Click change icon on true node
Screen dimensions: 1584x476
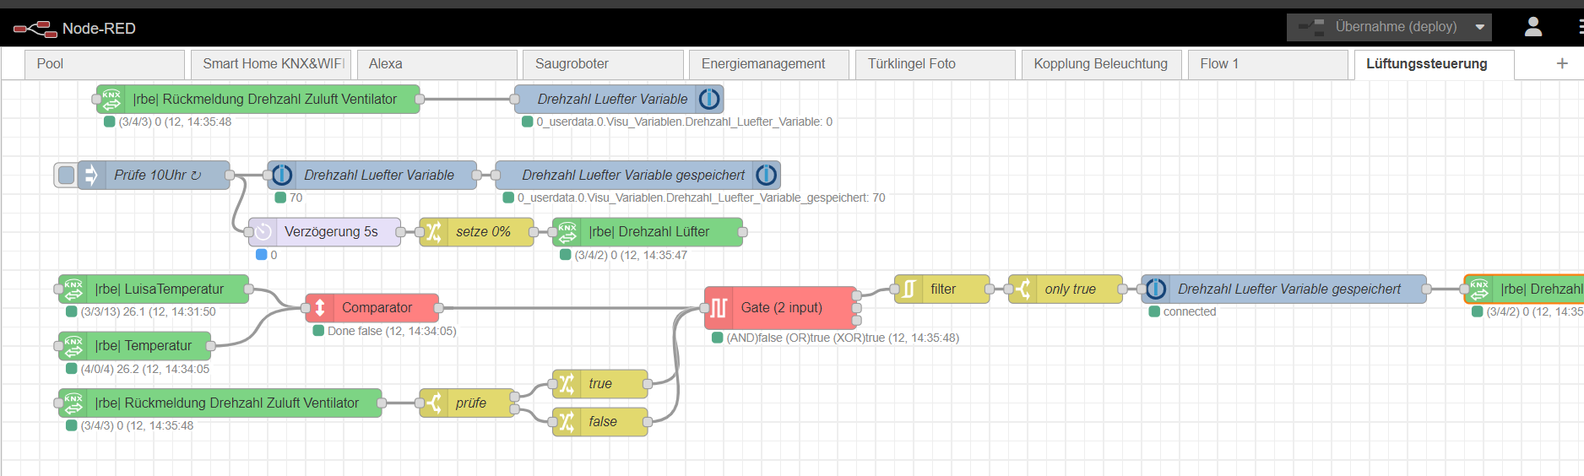[x=567, y=383]
